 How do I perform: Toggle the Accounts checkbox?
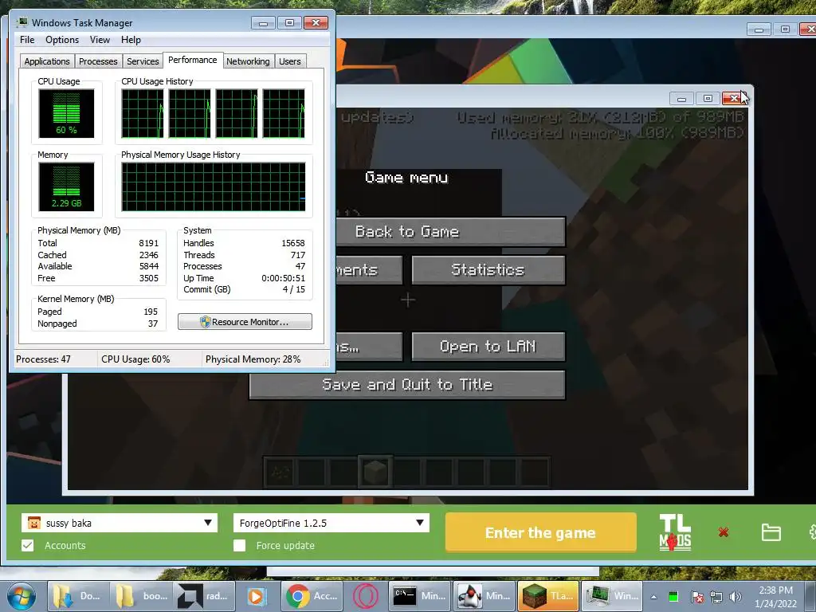pos(28,545)
